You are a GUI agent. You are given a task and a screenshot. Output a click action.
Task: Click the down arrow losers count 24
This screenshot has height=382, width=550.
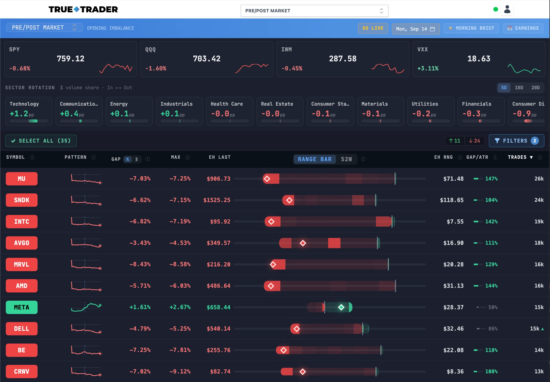[x=475, y=141]
